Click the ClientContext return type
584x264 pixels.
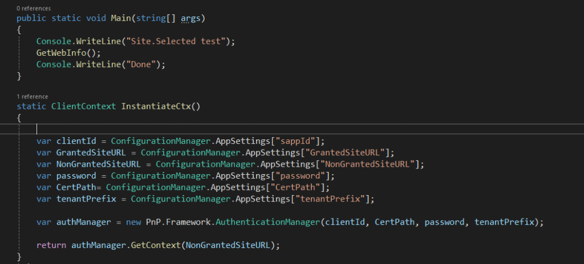(x=83, y=106)
